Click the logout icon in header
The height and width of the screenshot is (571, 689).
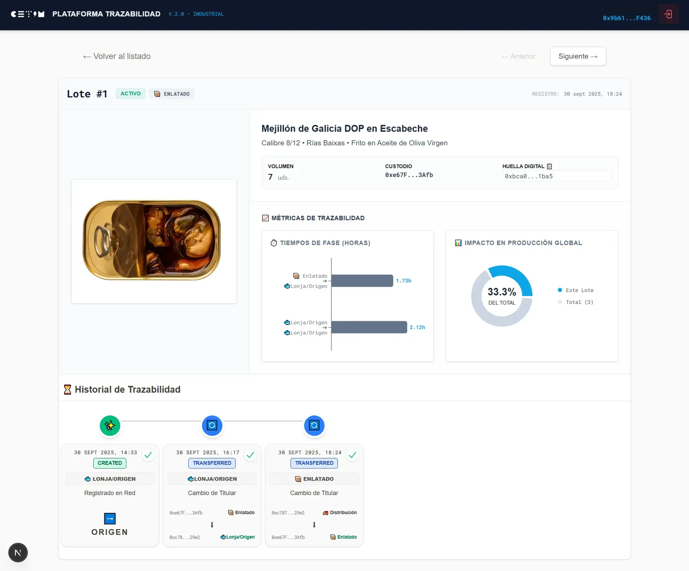(x=668, y=14)
